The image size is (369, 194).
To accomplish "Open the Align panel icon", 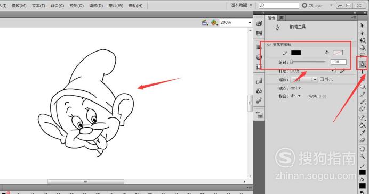I will click(x=259, y=47).
